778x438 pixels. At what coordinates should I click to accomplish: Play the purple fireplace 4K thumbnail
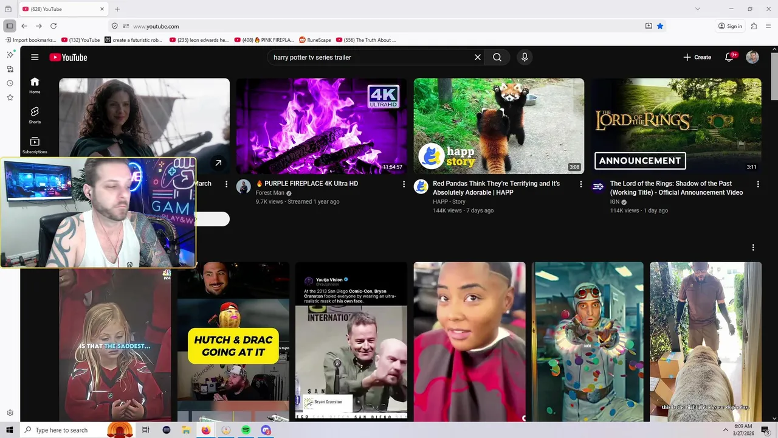[x=322, y=126]
